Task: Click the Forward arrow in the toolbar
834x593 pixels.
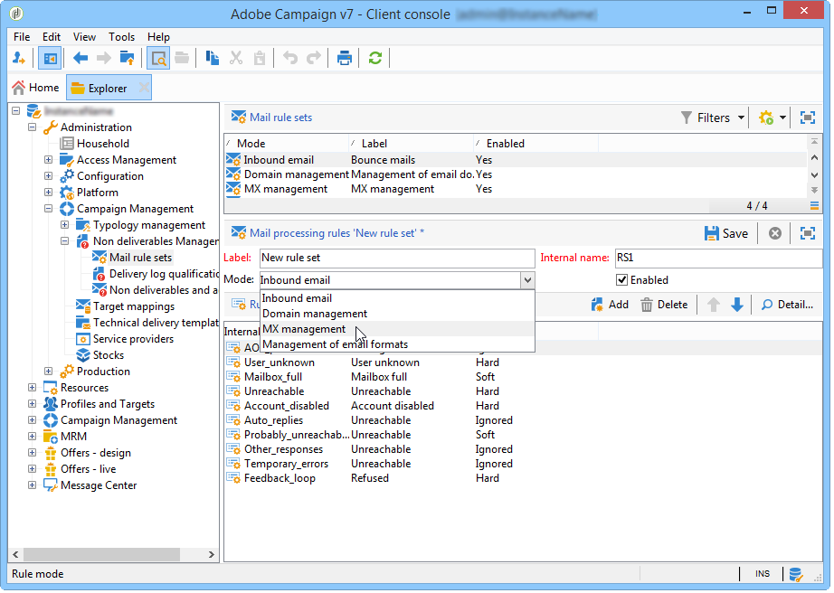Action: (103, 58)
